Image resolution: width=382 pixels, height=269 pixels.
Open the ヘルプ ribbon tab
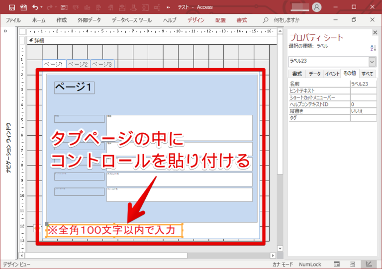[x=170, y=20]
